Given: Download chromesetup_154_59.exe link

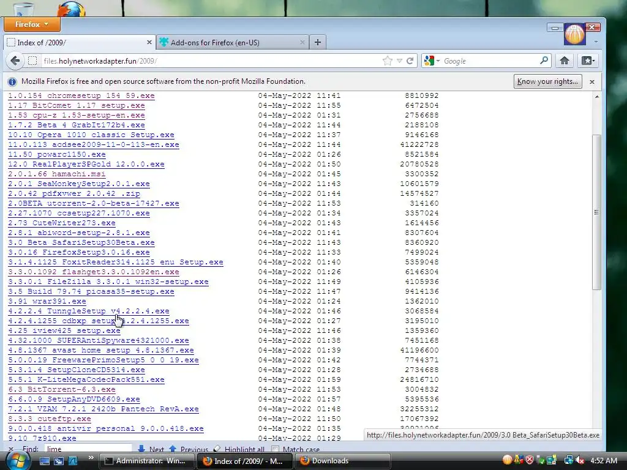Looking at the screenshot, I should [x=81, y=95].
